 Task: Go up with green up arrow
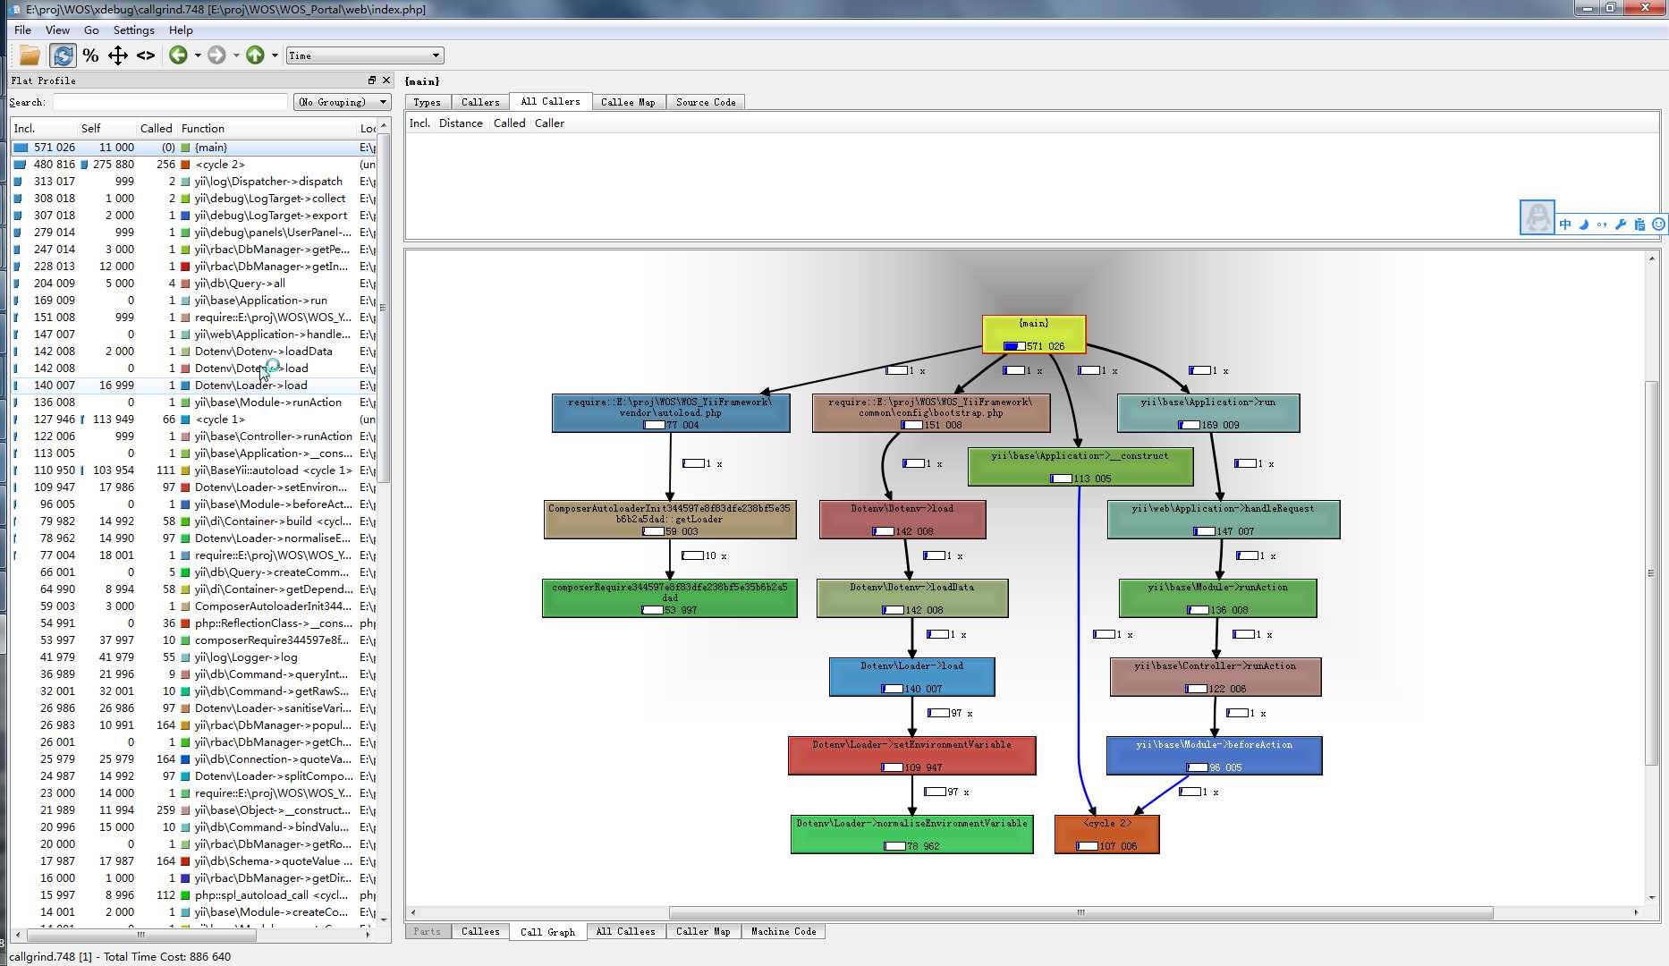pos(255,55)
